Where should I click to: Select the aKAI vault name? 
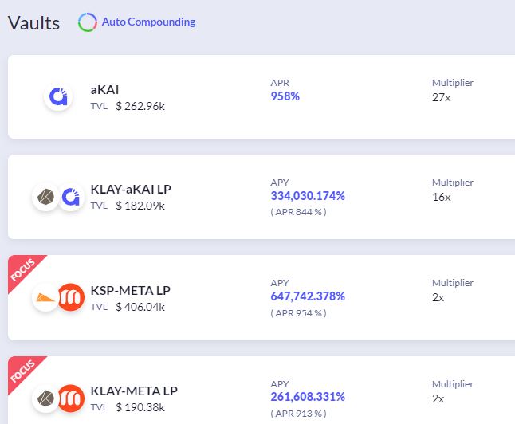(104, 89)
